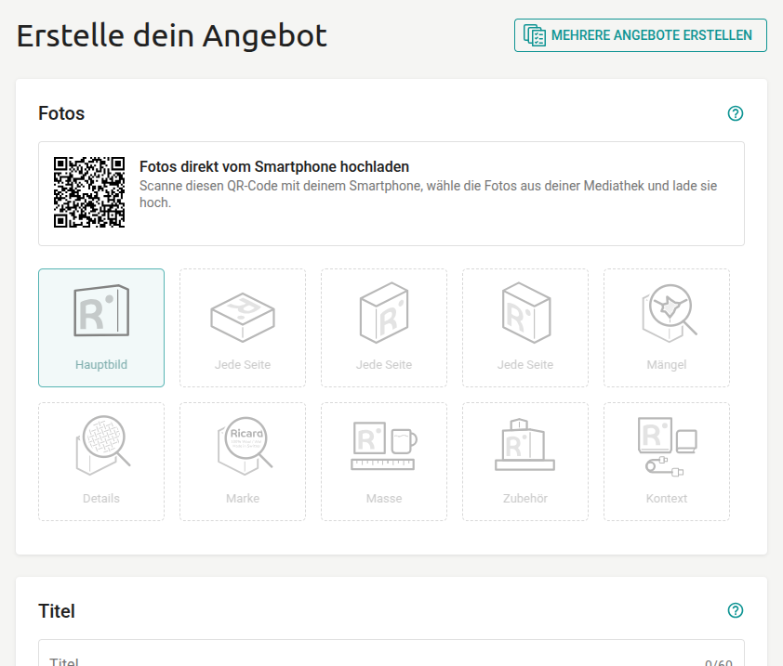Image resolution: width=783 pixels, height=666 pixels.
Task: Click the multi-listing icon in Mehrere Angebote button
Action: [535, 35]
